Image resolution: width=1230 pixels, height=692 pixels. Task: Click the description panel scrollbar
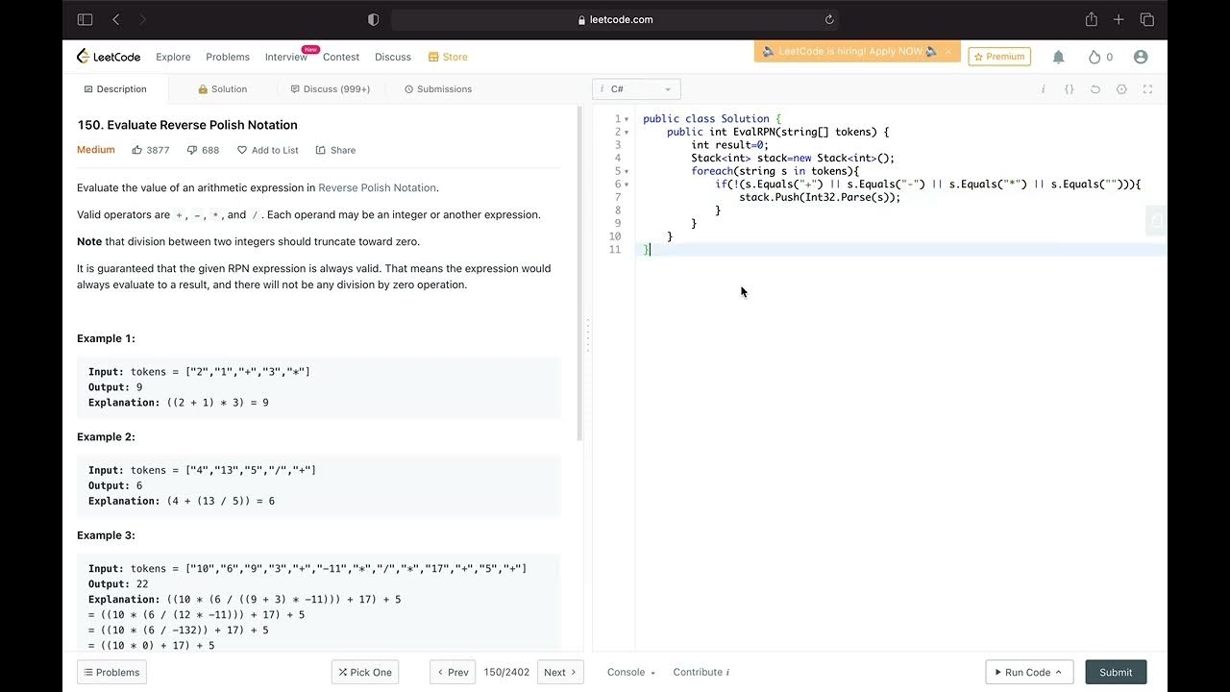tap(579, 273)
